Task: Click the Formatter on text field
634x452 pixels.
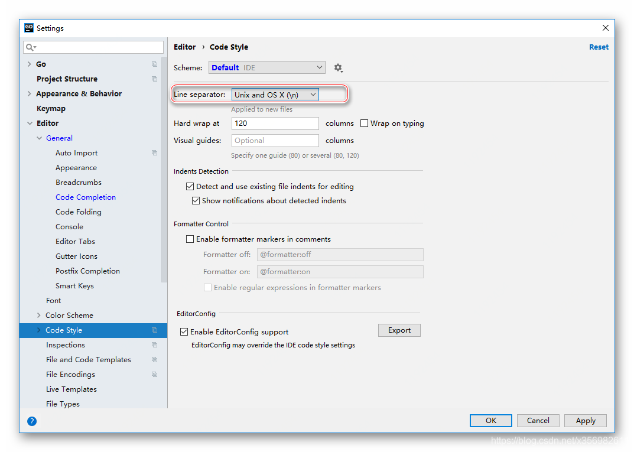Action: click(340, 272)
